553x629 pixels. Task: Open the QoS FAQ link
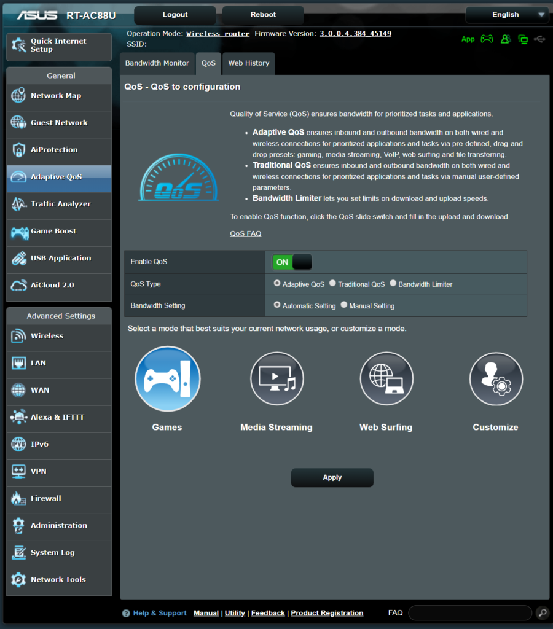246,233
